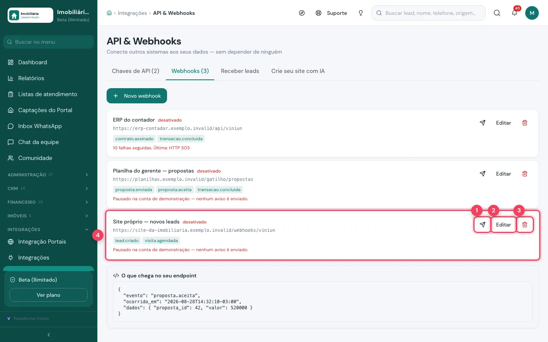
Task: Edit the Site próprio webhook
Action: [x=503, y=225]
